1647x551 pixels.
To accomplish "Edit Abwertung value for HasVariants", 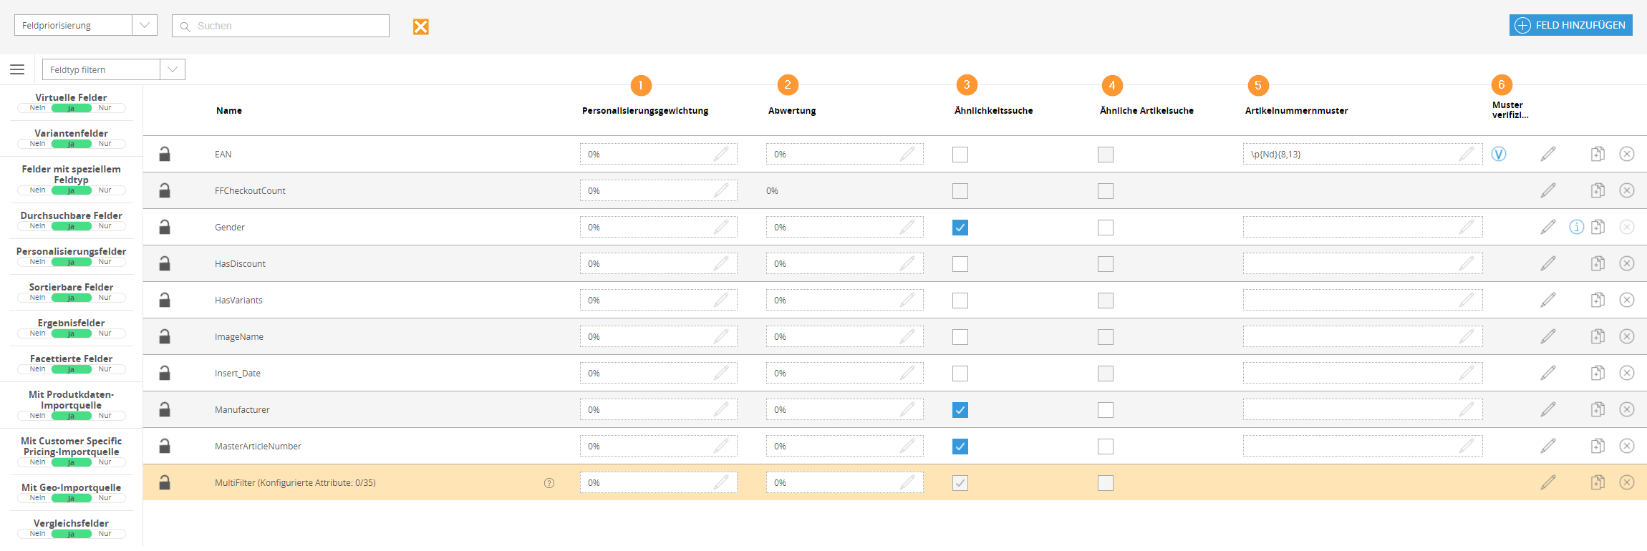I will pos(845,300).
